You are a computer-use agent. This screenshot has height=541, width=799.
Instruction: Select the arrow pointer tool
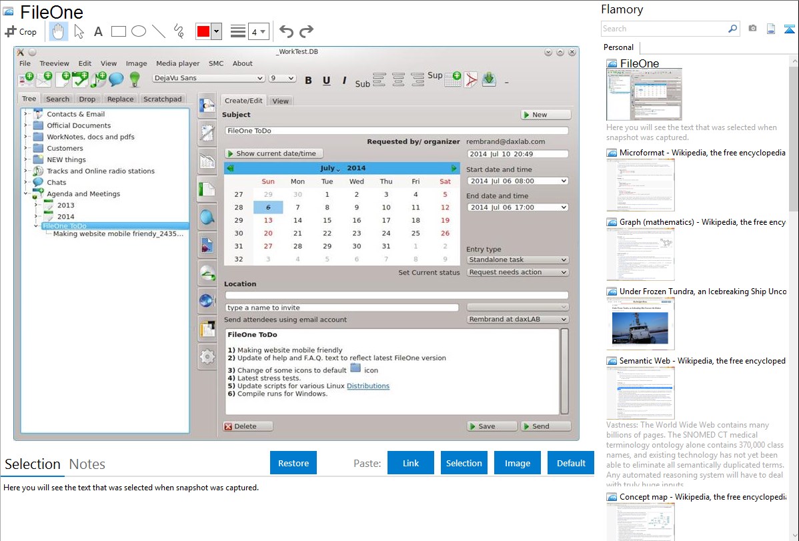coord(79,31)
